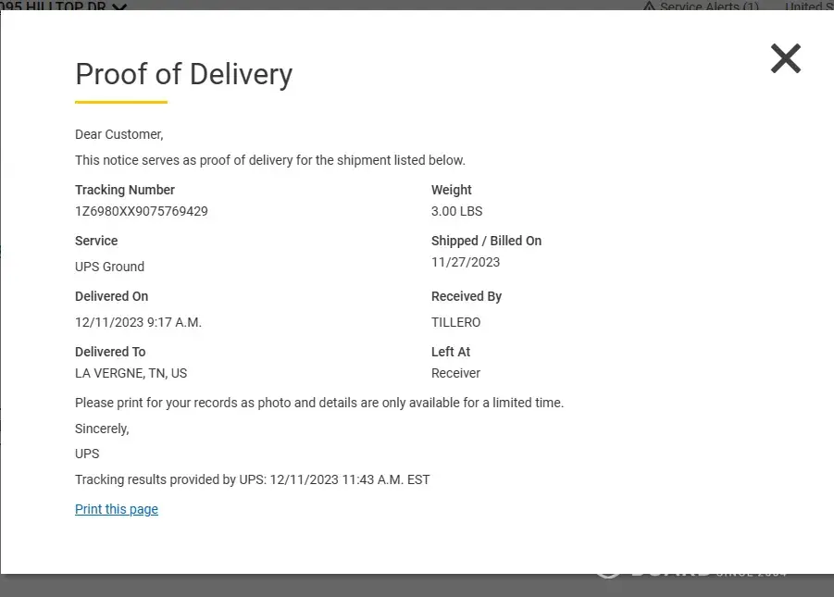Screen dimensions: 834x597
Task: Click the shipped date 11/27/2023
Action: pyautogui.click(x=466, y=262)
